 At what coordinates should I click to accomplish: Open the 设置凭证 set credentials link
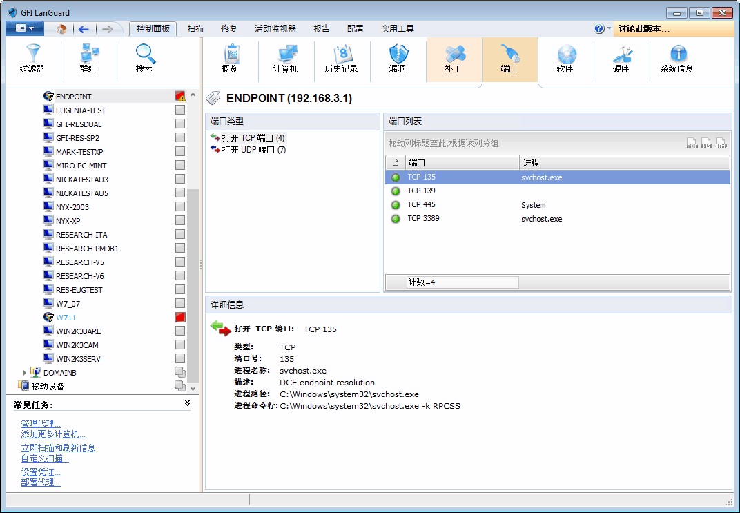pyautogui.click(x=41, y=472)
